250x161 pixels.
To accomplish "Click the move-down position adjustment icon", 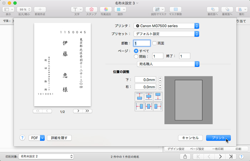I will [x=157, y=96].
